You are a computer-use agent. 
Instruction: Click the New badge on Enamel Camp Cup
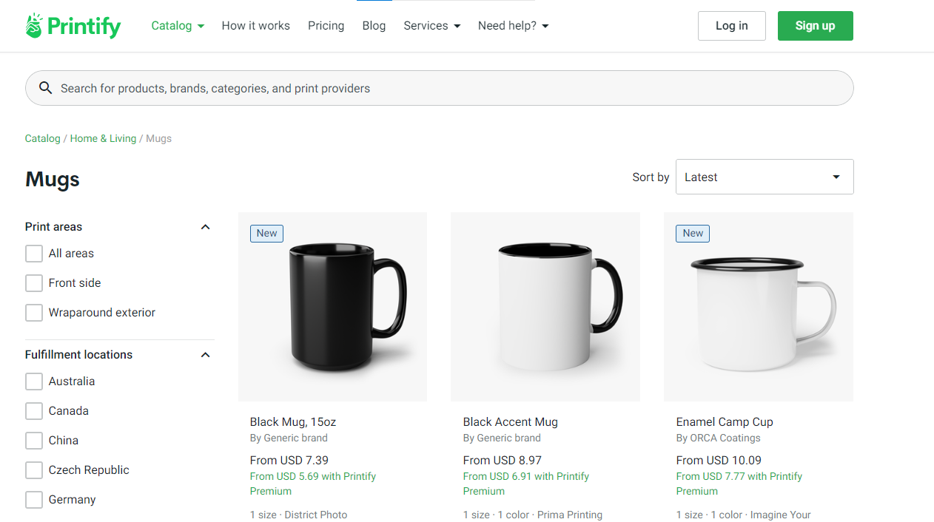pyautogui.click(x=693, y=233)
